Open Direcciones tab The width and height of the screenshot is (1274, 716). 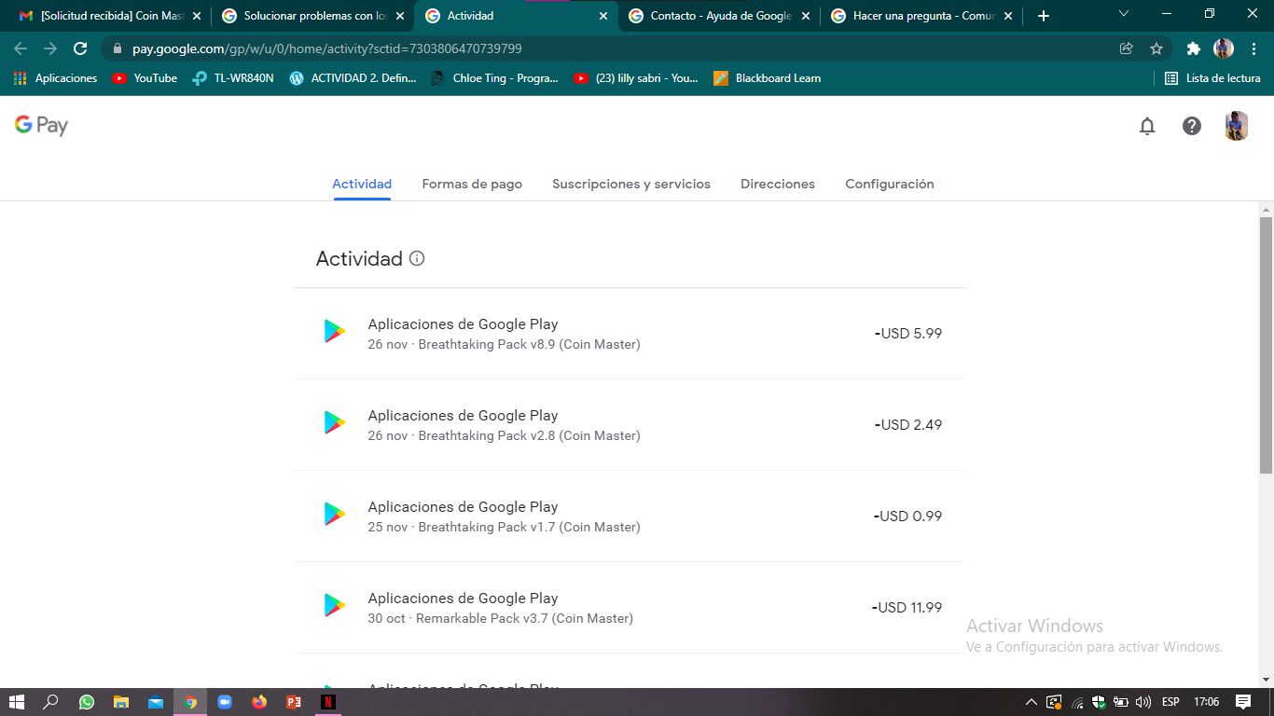[778, 184]
